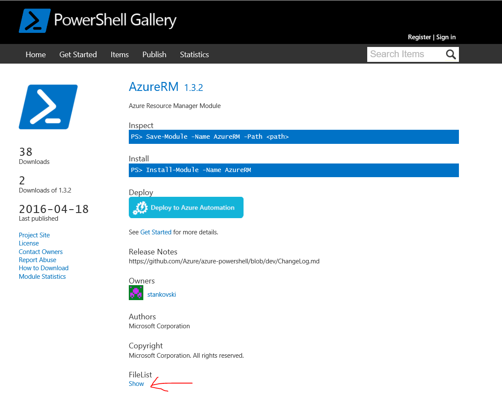
Task: Click the large AzureRM module PowerShell icon
Action: 48,107
